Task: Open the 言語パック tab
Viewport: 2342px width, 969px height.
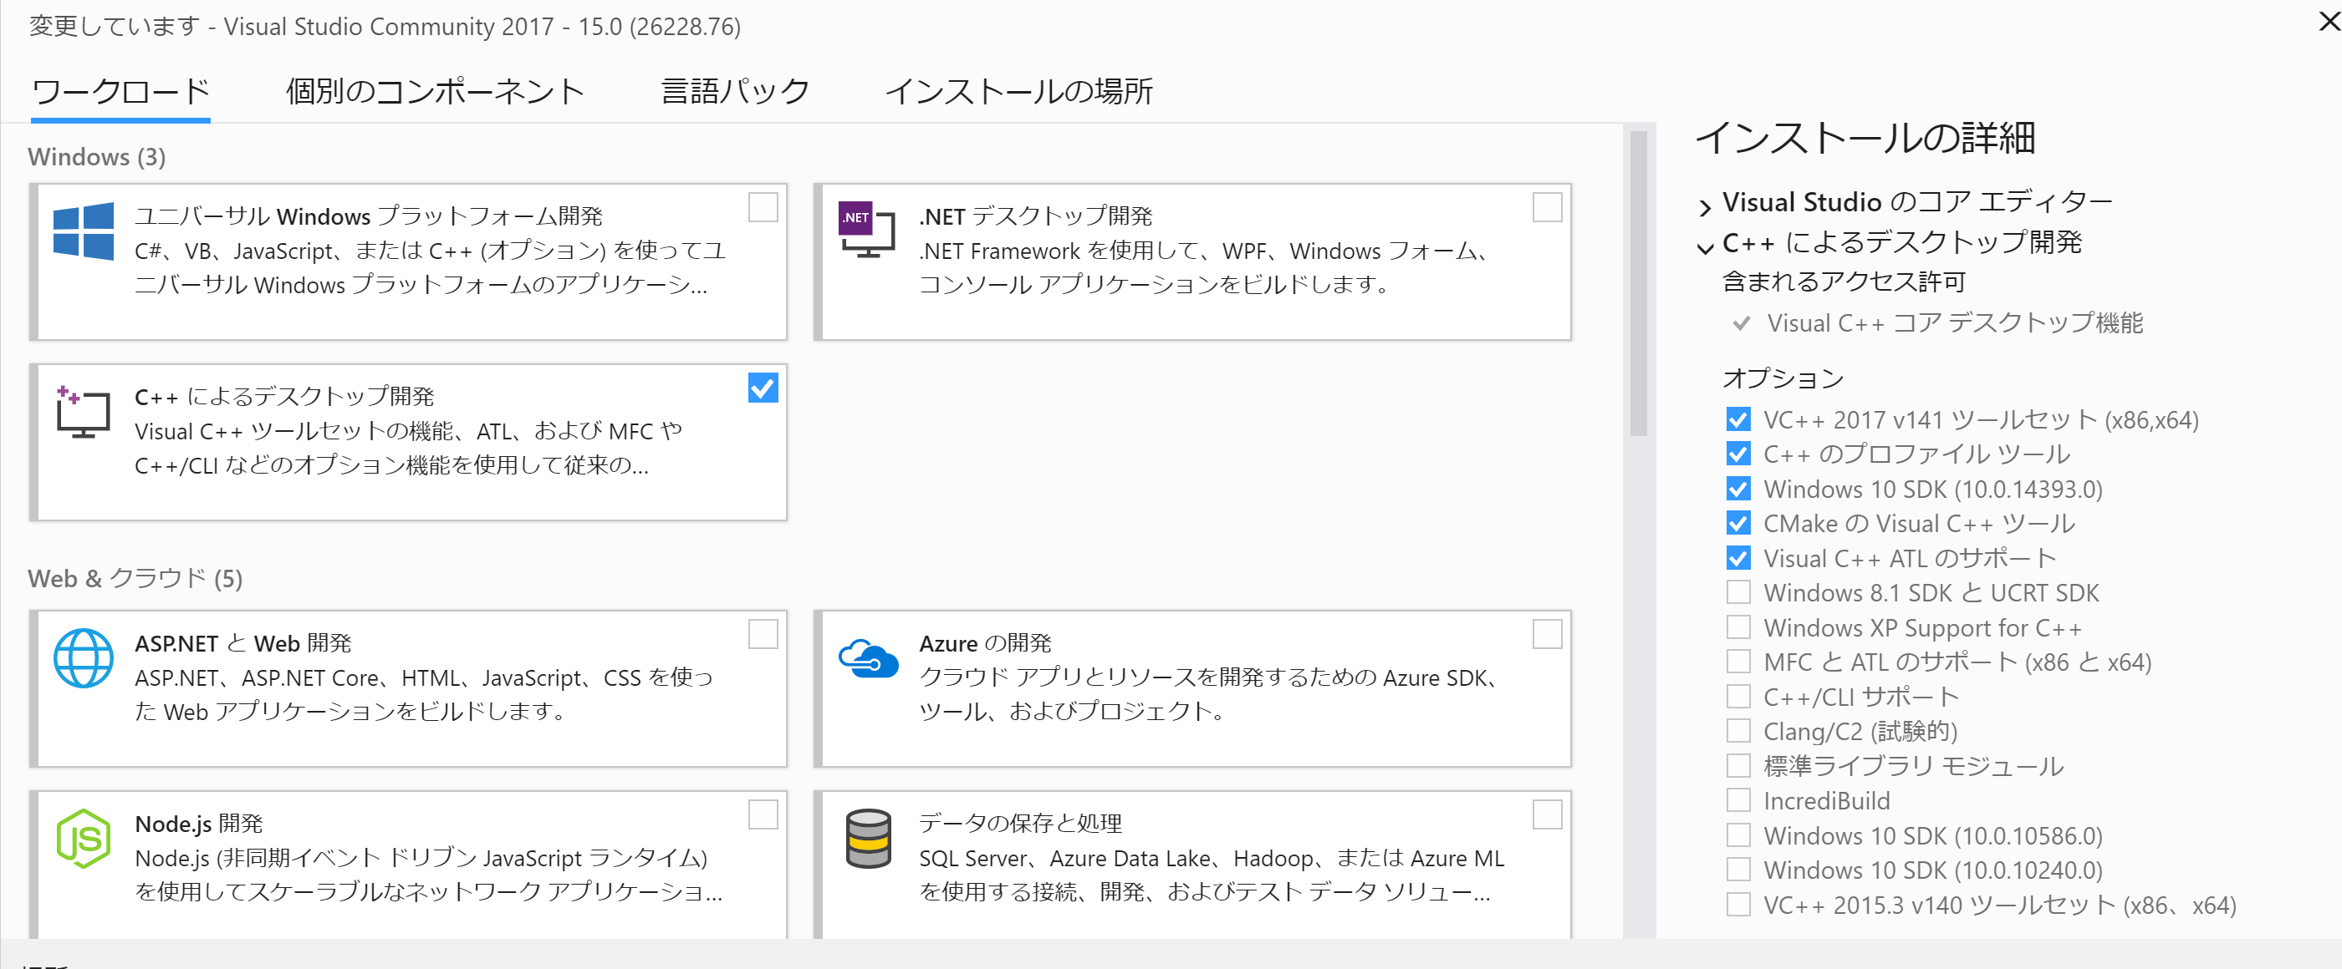Action: 735,92
